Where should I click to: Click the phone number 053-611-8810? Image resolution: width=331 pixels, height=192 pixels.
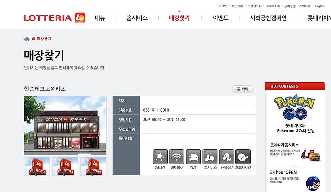pos(156,110)
